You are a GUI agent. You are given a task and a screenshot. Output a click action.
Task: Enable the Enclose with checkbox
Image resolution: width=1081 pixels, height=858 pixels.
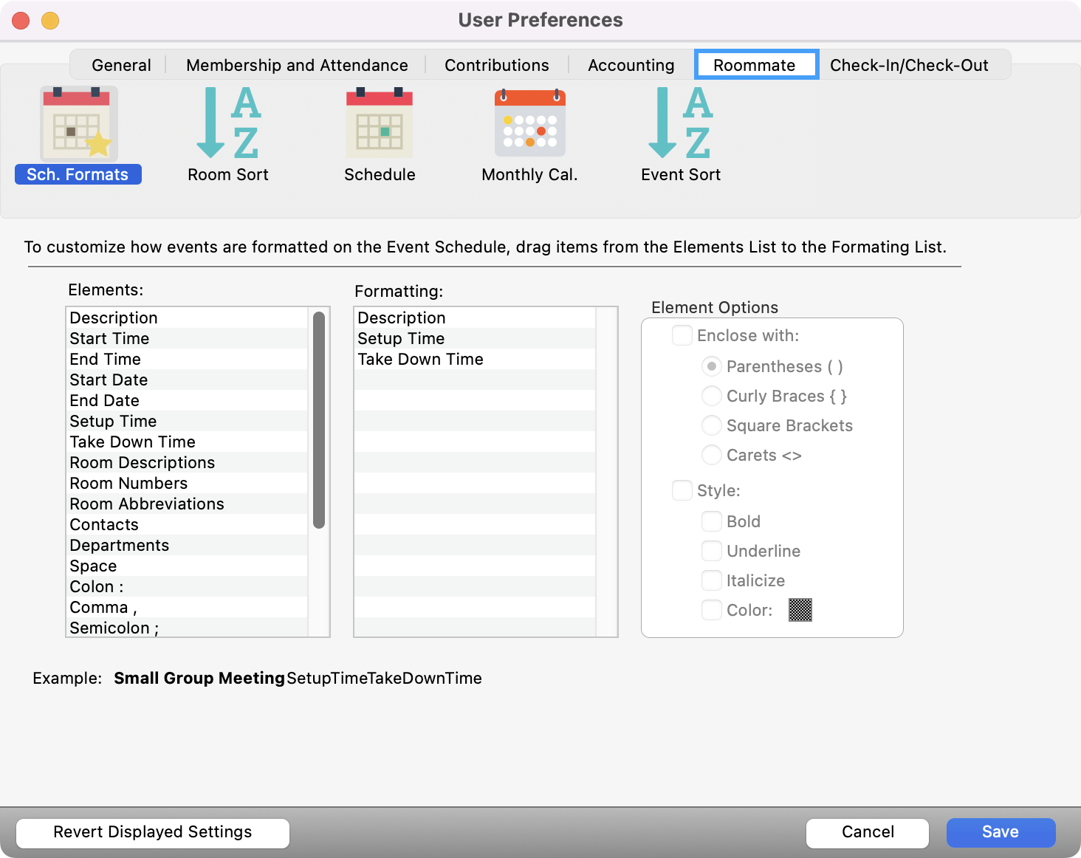(682, 336)
